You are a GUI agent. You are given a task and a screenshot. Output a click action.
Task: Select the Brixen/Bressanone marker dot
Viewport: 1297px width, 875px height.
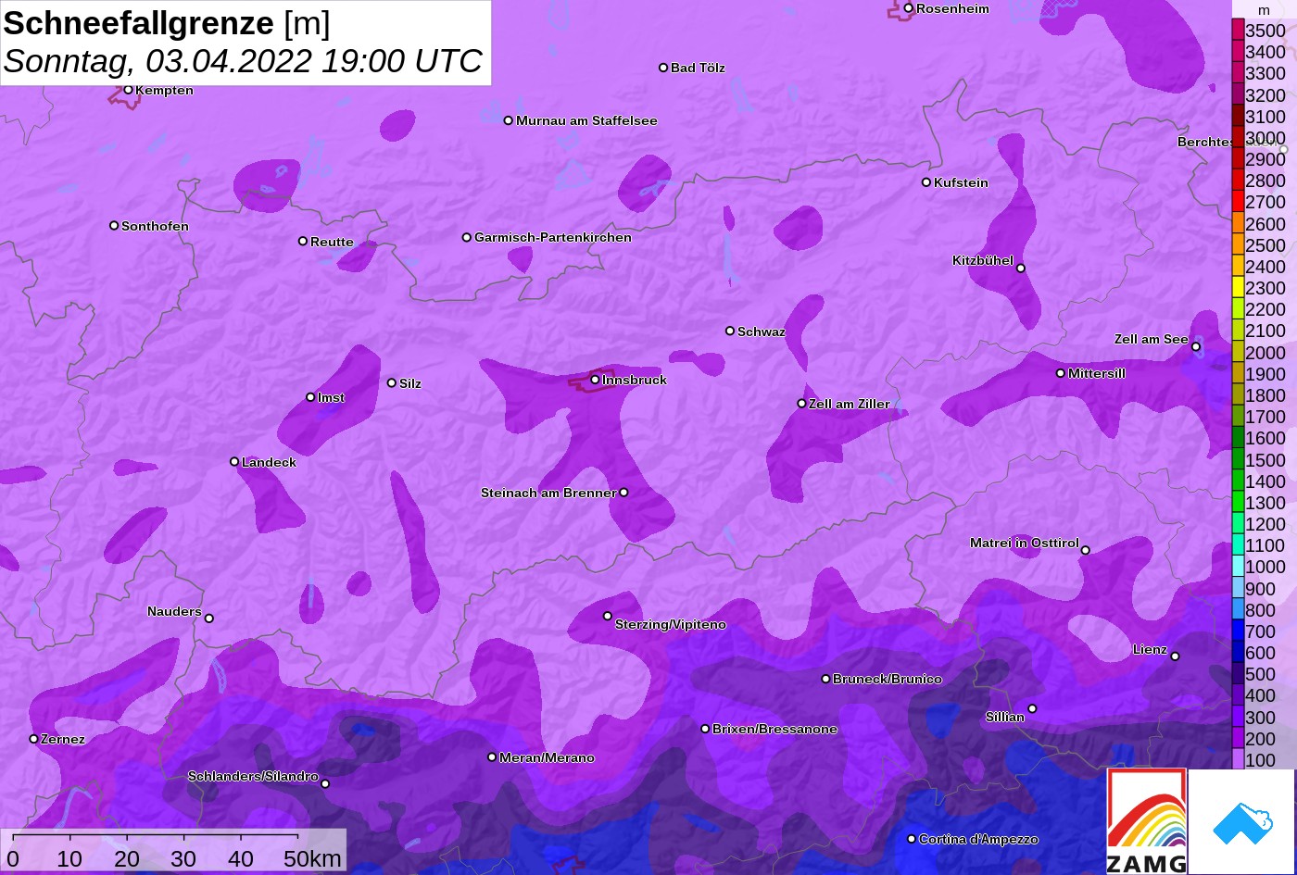[704, 729]
